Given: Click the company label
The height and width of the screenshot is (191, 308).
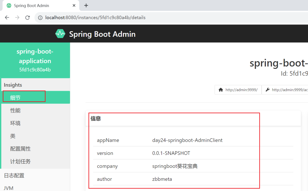Looking at the screenshot, I should coord(107,166).
